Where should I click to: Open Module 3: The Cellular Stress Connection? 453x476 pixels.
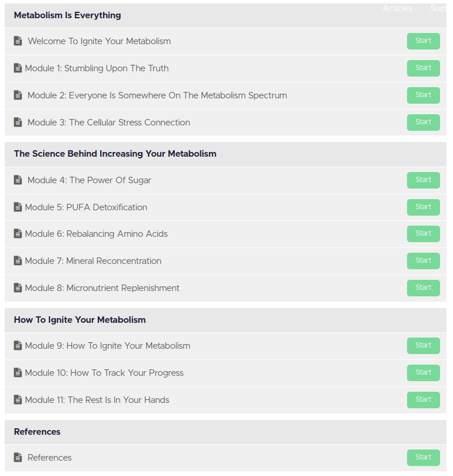click(x=109, y=123)
